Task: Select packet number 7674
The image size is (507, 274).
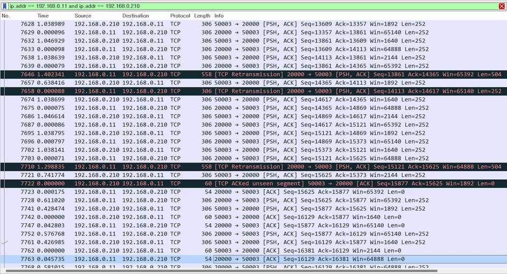Action: (x=253, y=99)
